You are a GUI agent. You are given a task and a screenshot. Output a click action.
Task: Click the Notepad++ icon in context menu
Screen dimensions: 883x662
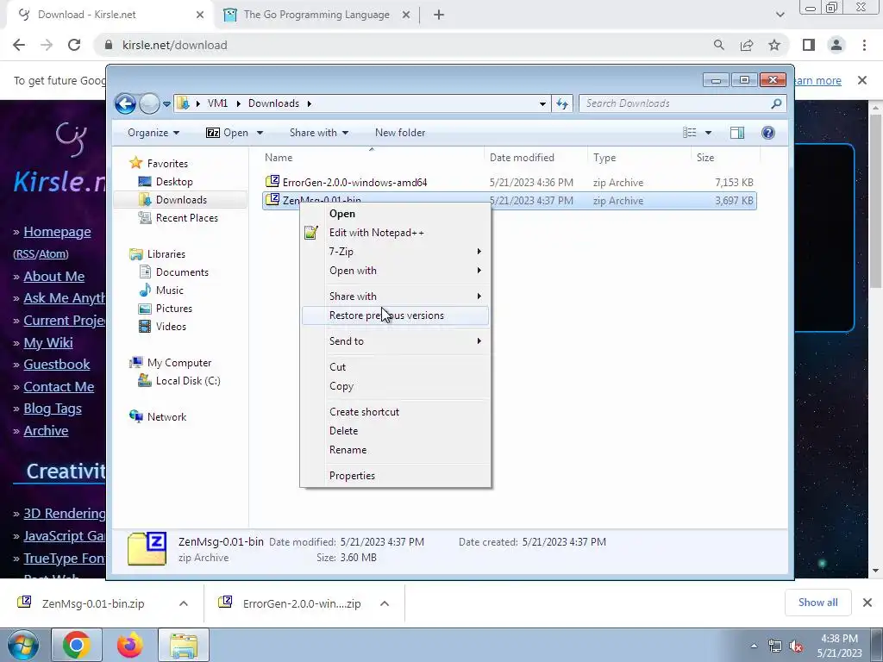(x=310, y=233)
